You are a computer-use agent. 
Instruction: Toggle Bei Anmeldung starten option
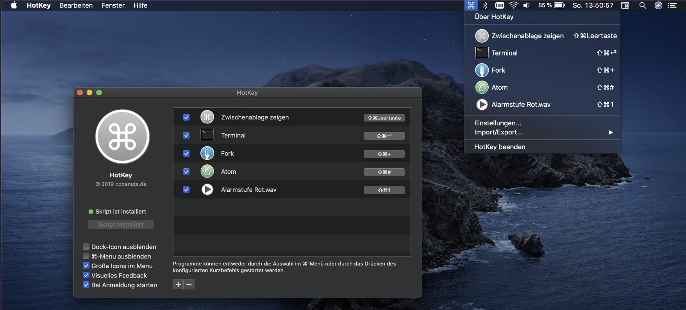pos(86,285)
